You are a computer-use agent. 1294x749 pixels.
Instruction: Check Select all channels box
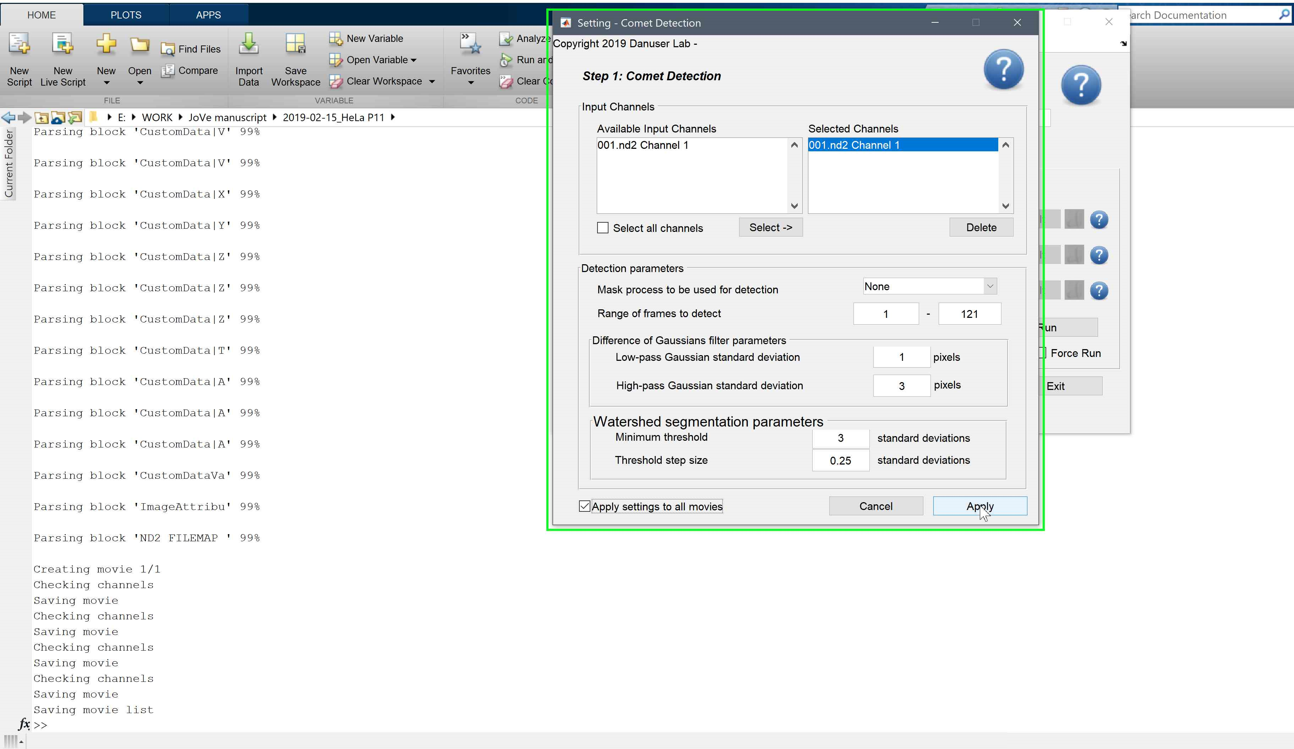(x=603, y=228)
